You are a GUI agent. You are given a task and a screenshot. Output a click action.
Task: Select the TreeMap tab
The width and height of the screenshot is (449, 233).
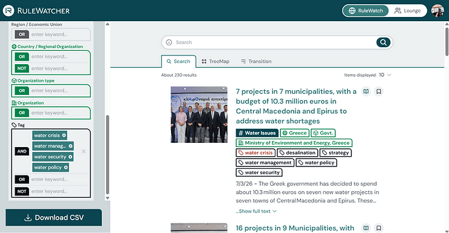215,61
